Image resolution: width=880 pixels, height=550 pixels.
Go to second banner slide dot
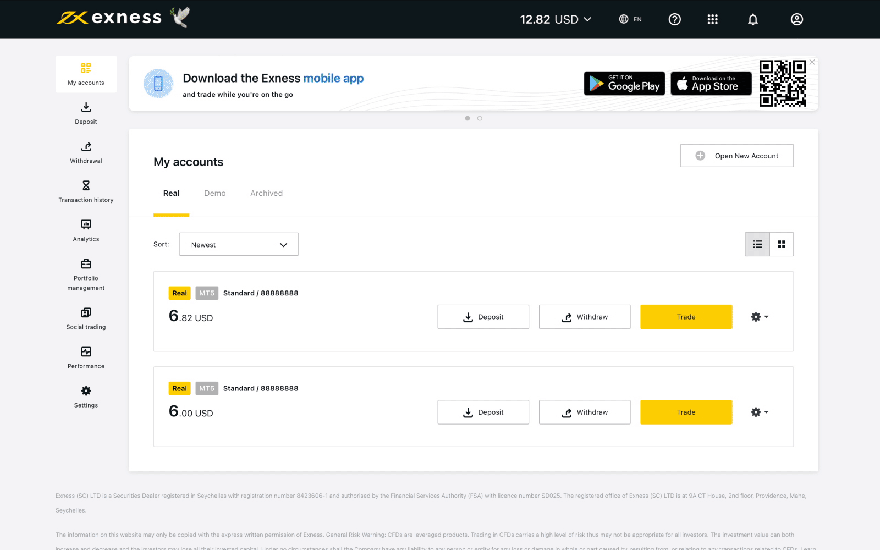click(x=480, y=118)
